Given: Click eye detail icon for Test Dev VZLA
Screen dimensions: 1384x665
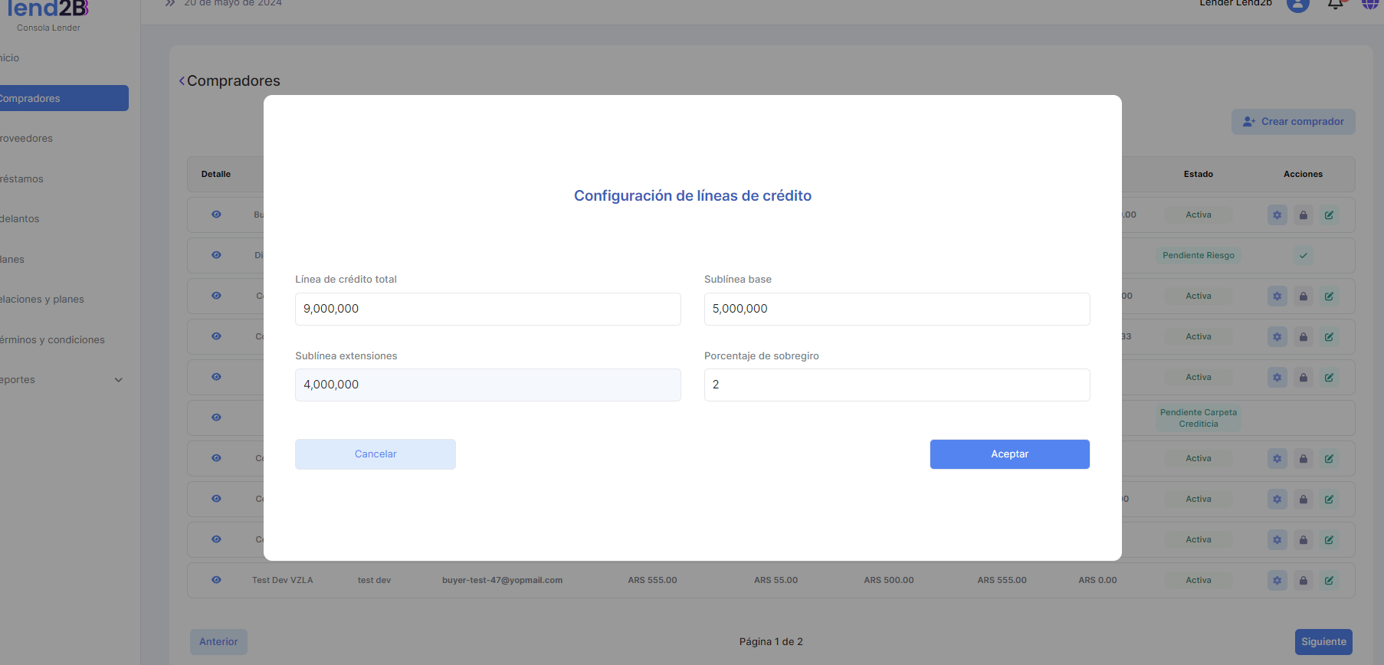Looking at the screenshot, I should [x=216, y=580].
